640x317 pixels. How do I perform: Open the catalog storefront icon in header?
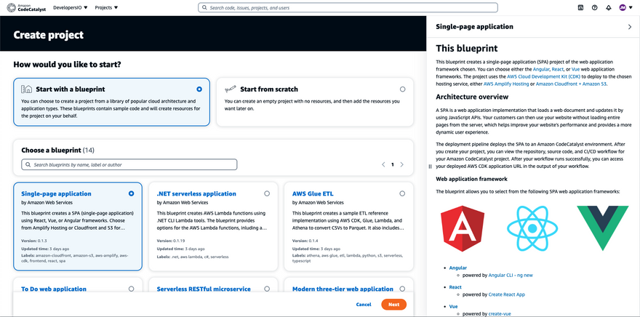pyautogui.click(x=580, y=7)
